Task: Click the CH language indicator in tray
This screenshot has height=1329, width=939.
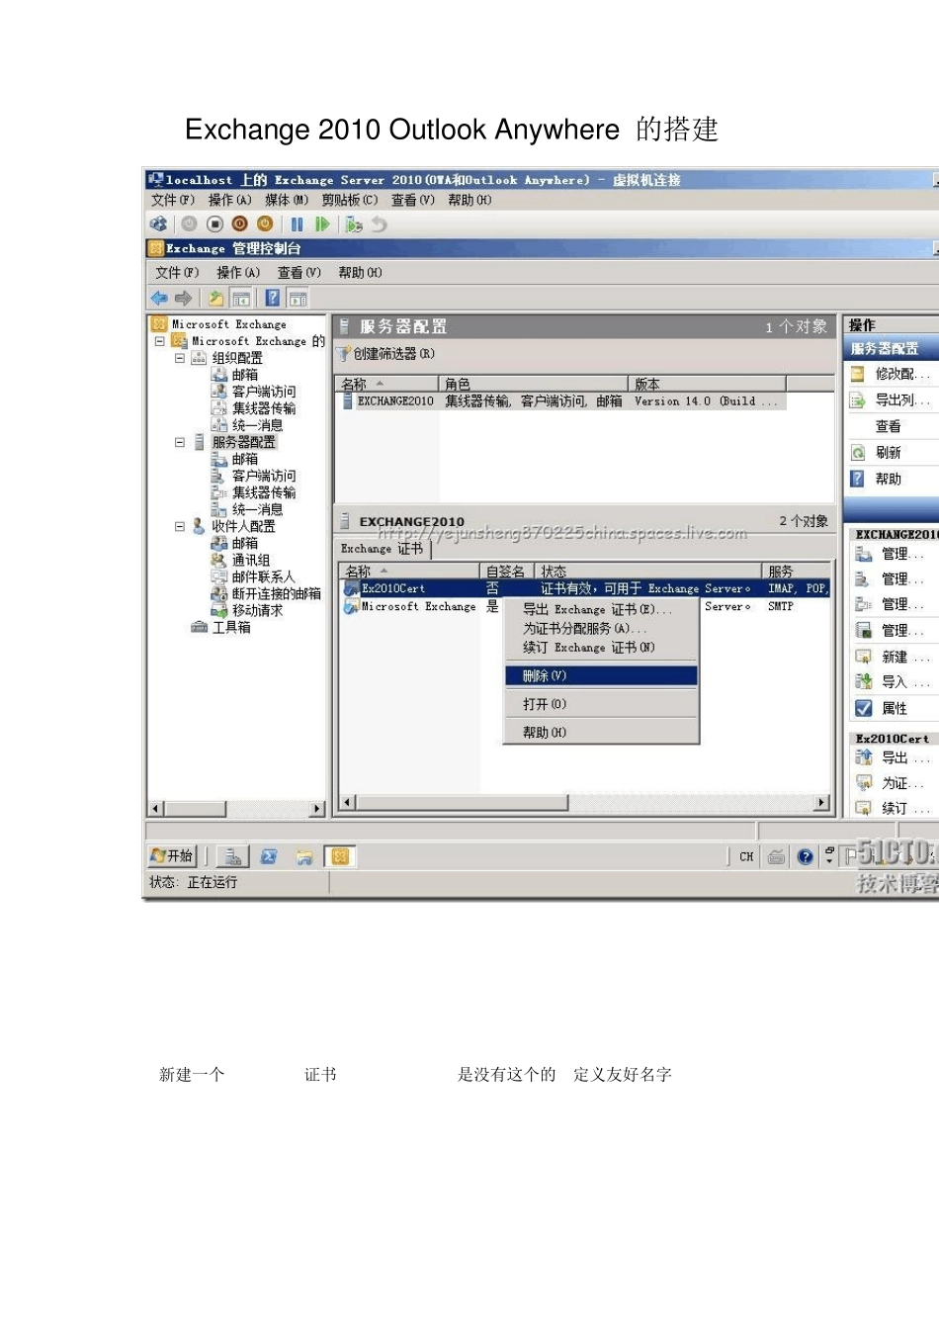Action: [746, 857]
